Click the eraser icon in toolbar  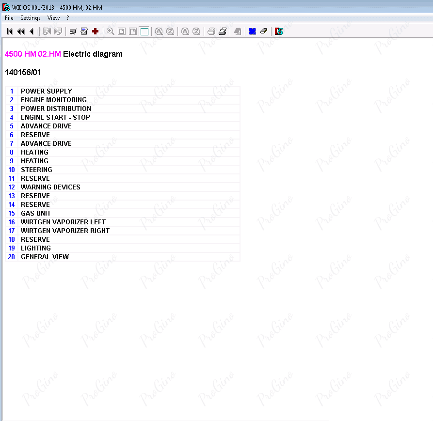[263, 31]
